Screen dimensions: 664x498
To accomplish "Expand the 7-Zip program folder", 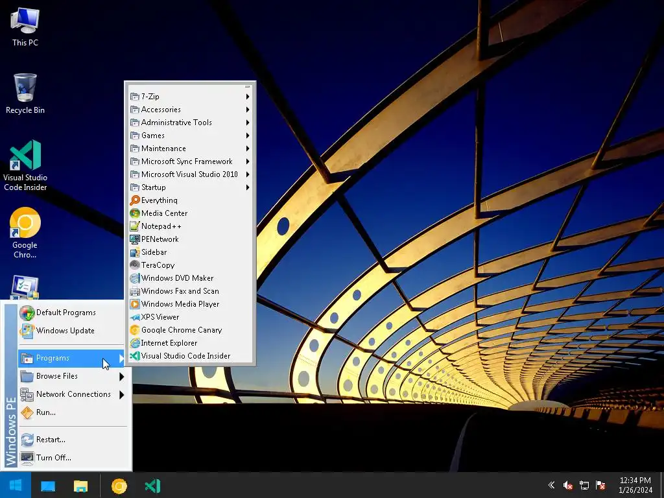I will 190,97.
